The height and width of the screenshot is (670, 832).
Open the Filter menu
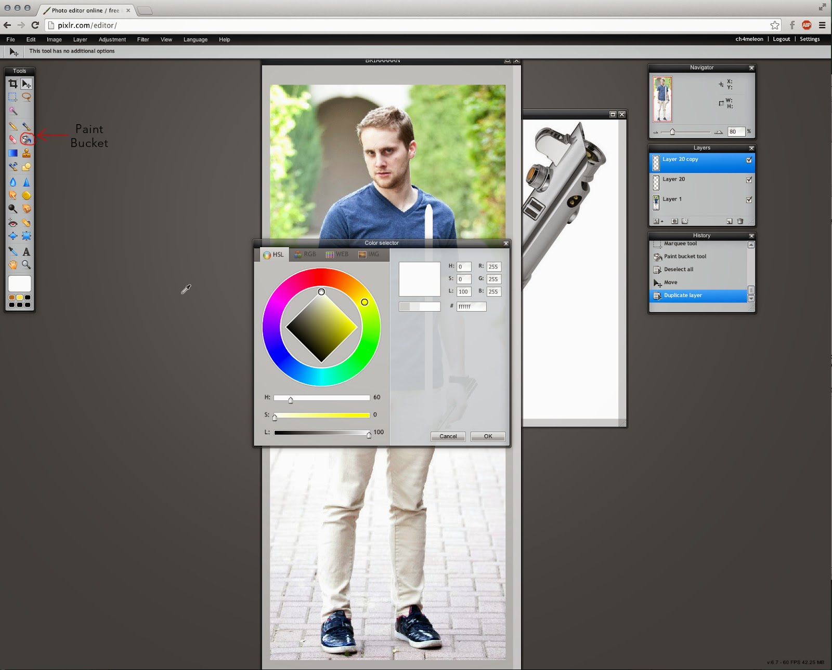point(143,39)
